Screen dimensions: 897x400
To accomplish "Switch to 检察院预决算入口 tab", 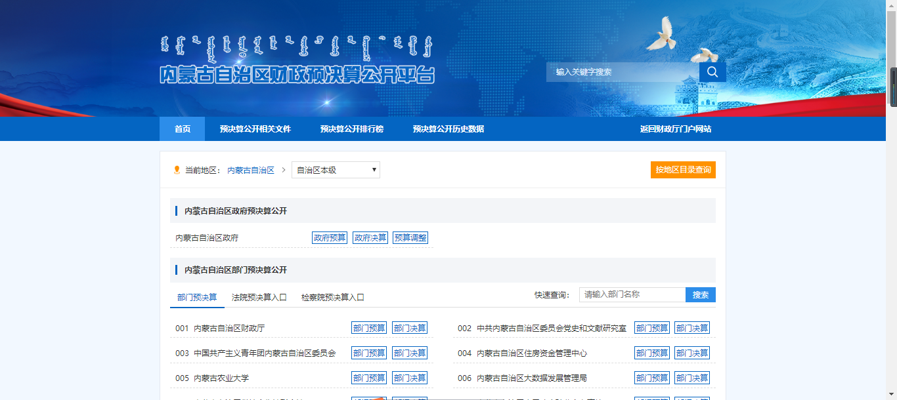I will click(332, 297).
